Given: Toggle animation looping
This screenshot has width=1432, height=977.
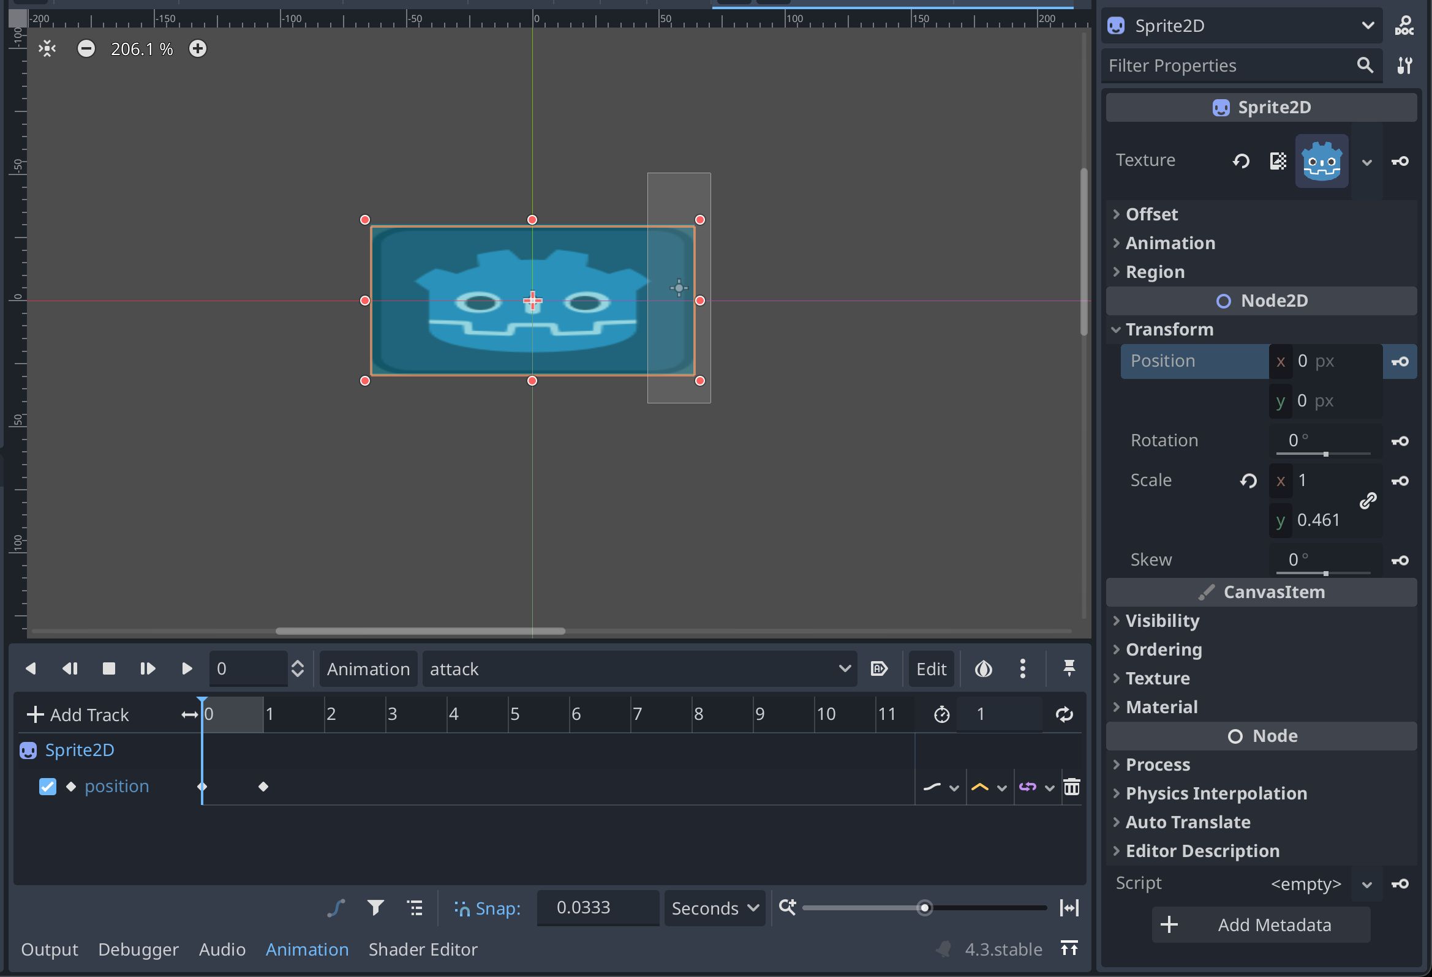Looking at the screenshot, I should pyautogui.click(x=1063, y=714).
